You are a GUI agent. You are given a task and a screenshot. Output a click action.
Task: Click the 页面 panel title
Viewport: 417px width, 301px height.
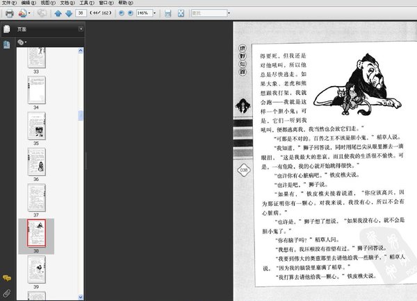[22, 29]
